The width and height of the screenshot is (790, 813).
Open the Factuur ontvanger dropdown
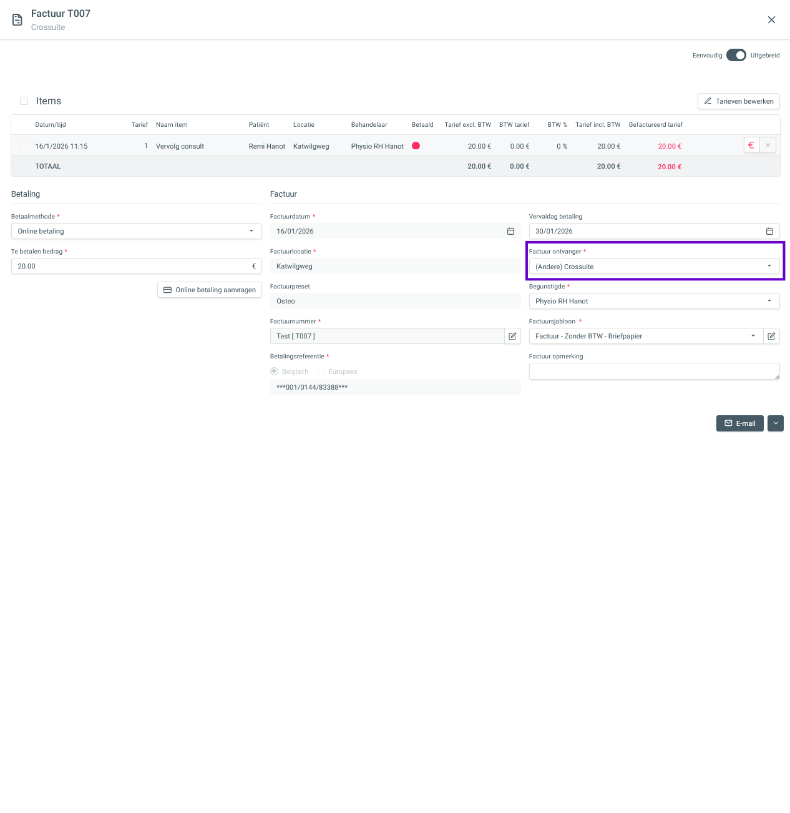pos(654,267)
